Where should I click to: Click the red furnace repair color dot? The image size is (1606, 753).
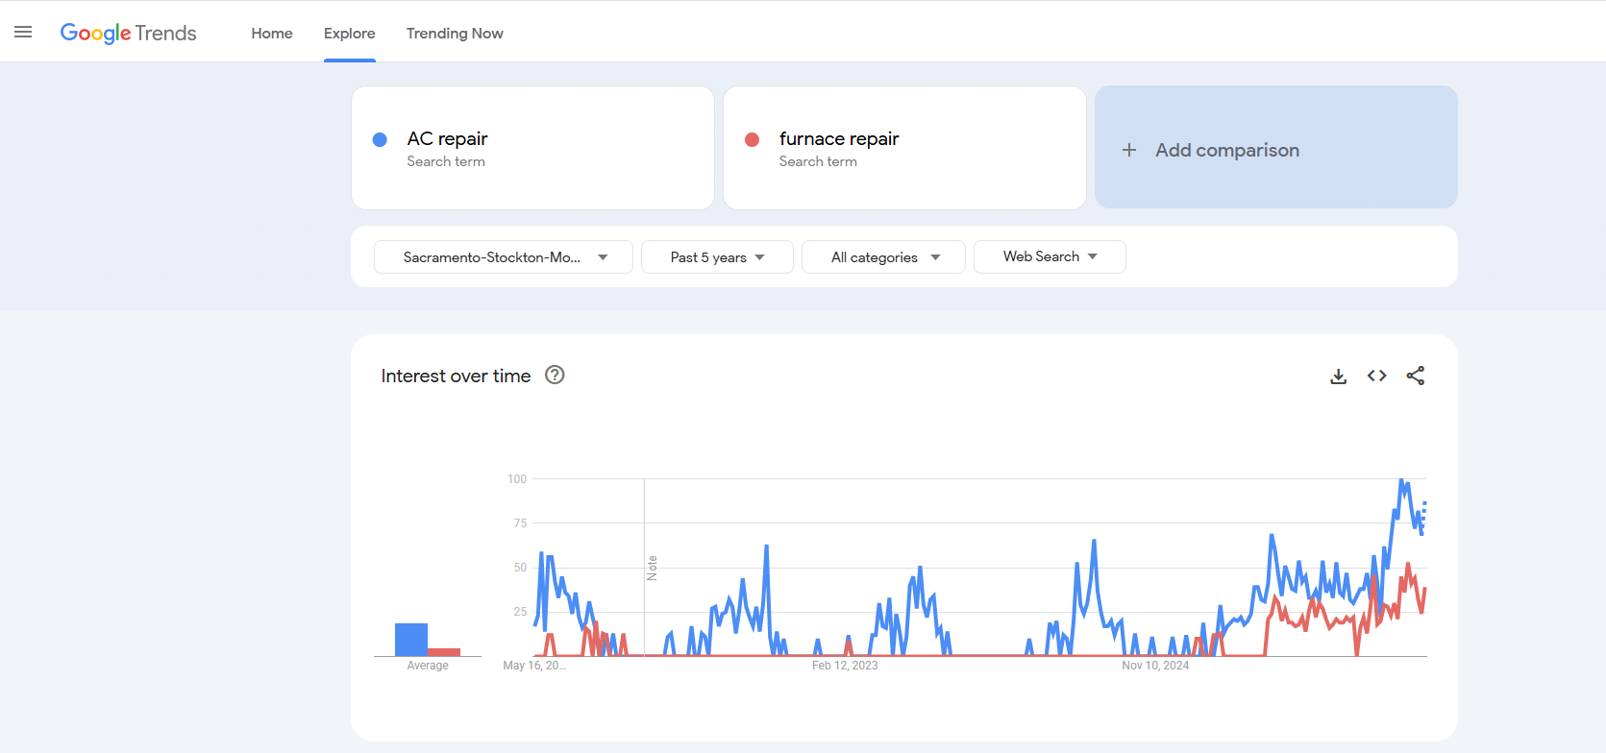(x=753, y=139)
